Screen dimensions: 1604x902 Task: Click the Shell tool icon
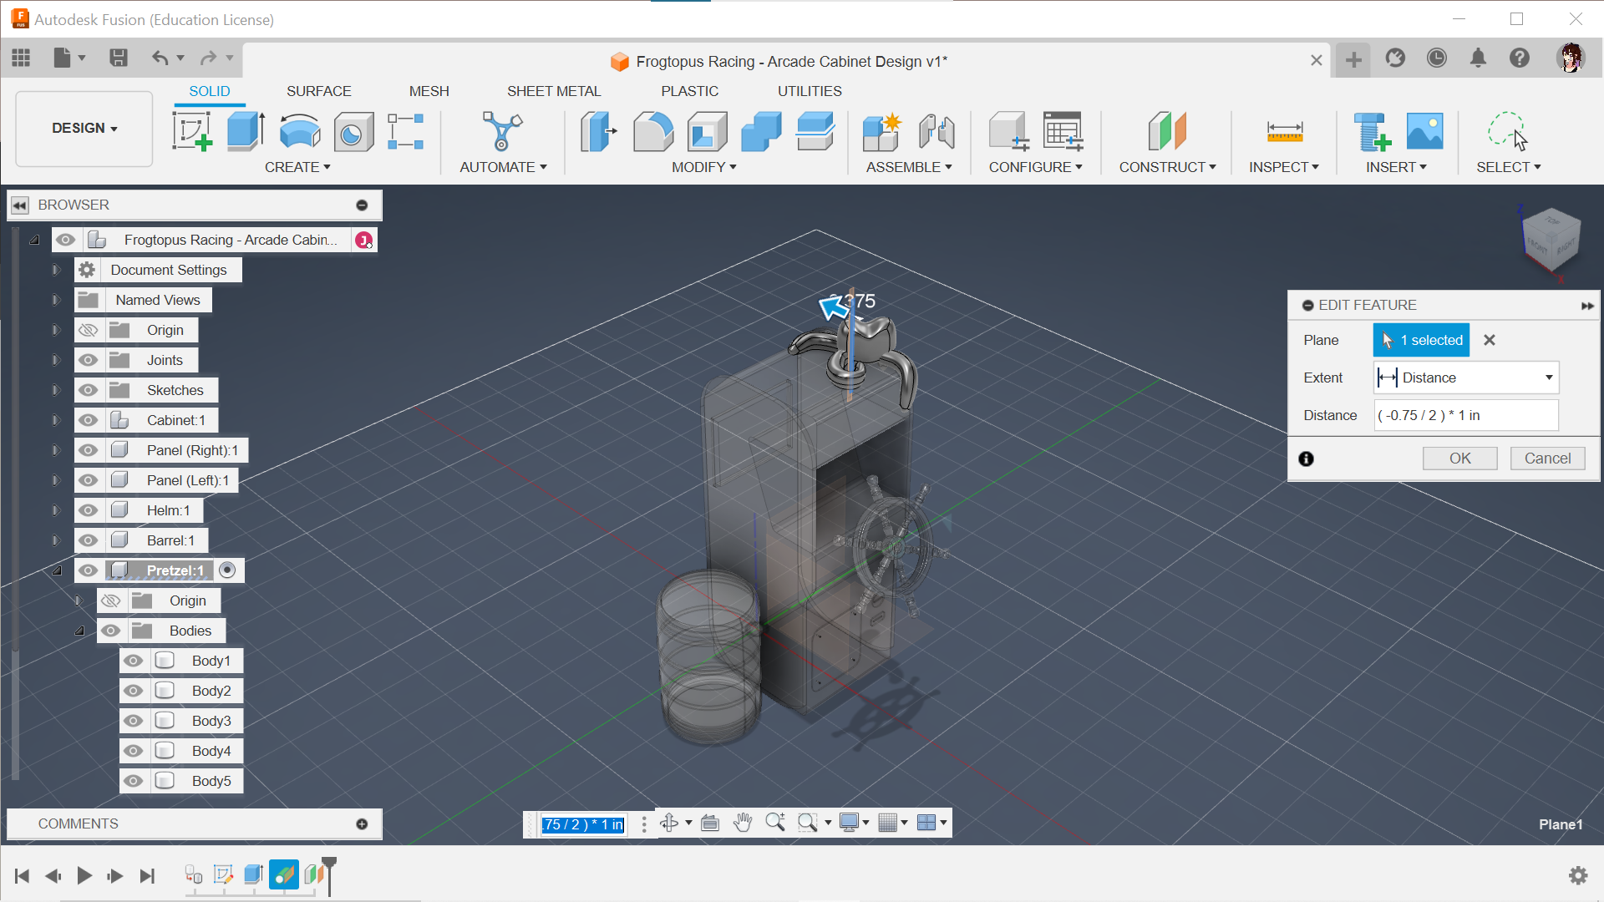(707, 132)
